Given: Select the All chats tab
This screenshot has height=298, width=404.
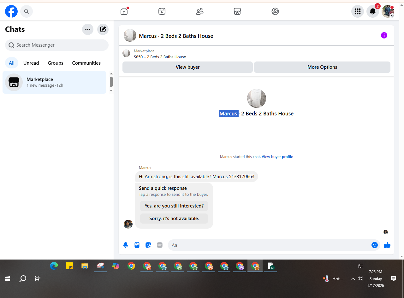Looking at the screenshot, I should click(12, 63).
